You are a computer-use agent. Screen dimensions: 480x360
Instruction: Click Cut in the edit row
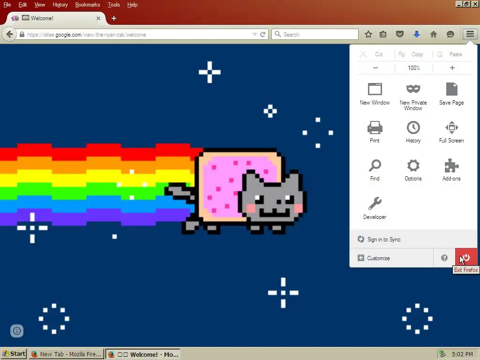tap(375, 54)
